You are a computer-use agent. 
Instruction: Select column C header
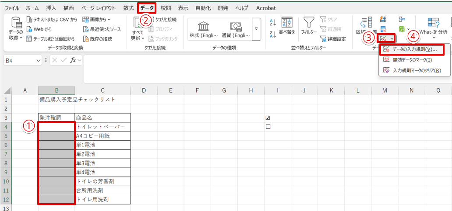click(x=102, y=90)
